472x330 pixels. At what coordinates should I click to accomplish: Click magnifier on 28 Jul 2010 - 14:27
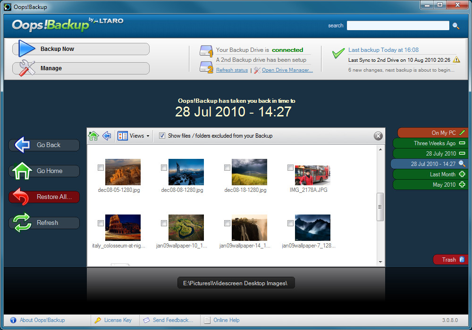(x=462, y=164)
